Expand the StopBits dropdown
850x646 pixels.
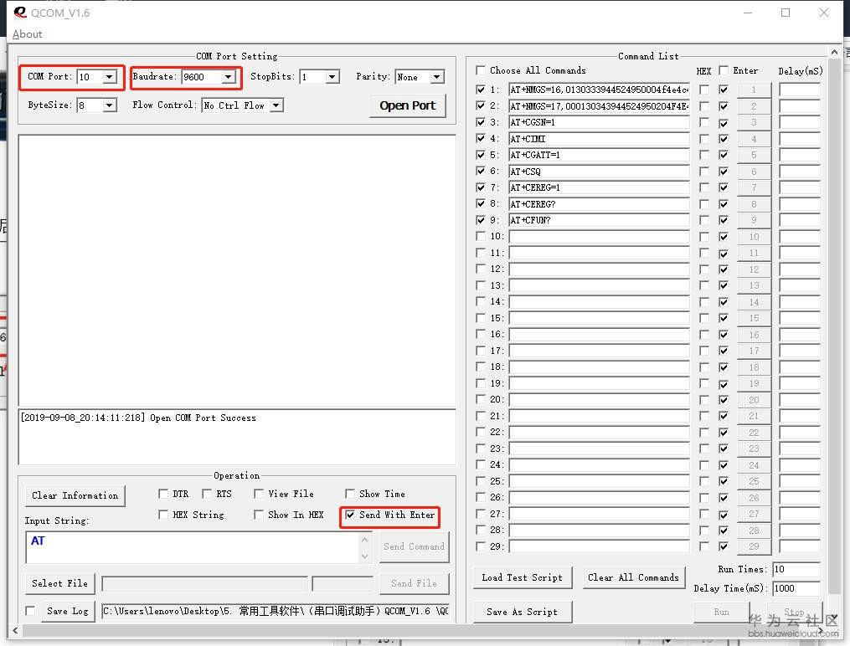point(332,77)
